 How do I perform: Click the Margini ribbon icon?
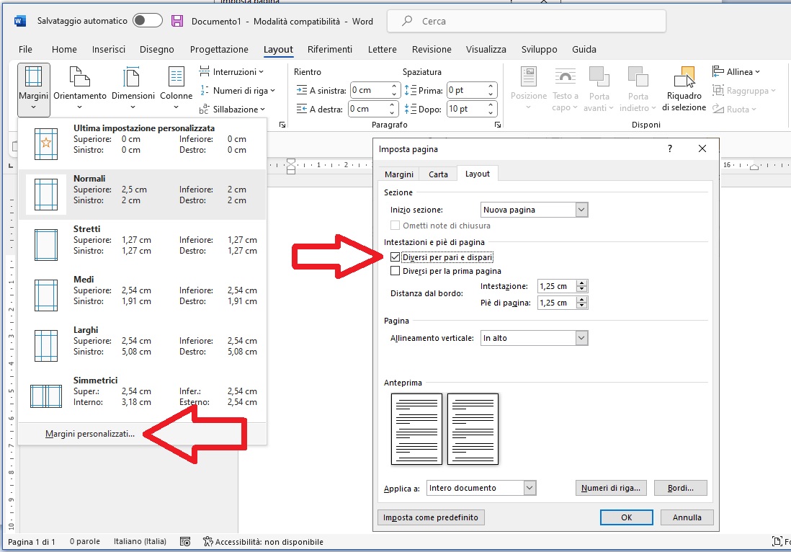(x=33, y=77)
